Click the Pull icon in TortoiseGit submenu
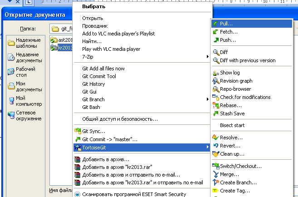This screenshot has width=298, height=197. (216, 24)
